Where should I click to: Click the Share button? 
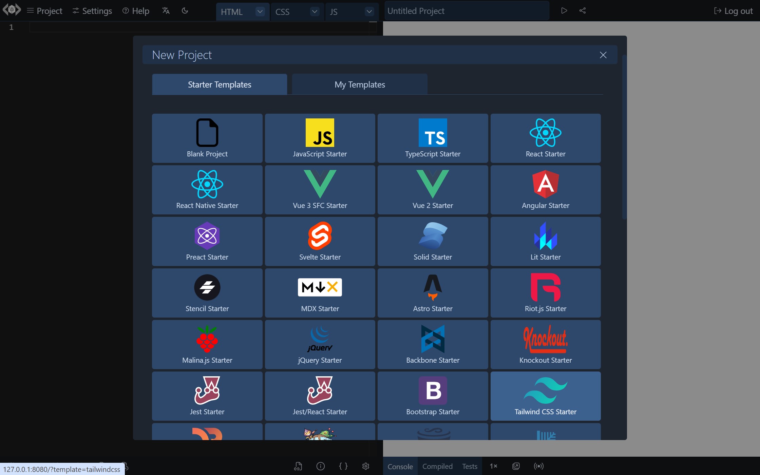(x=582, y=11)
